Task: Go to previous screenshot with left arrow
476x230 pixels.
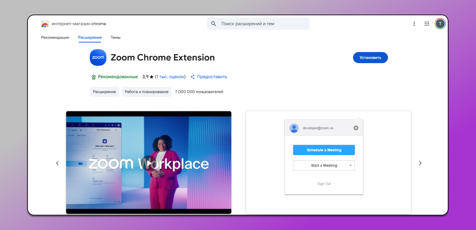Action: [x=57, y=163]
